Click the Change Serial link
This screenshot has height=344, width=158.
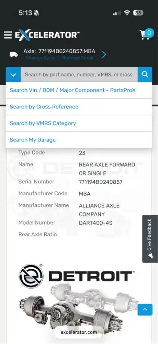[40, 58]
